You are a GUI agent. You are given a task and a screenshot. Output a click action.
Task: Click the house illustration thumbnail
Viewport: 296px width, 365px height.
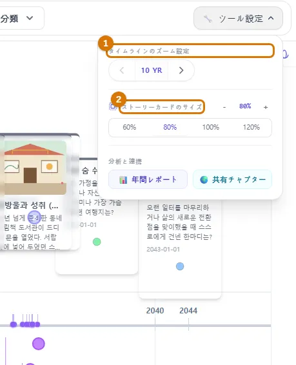(35, 168)
